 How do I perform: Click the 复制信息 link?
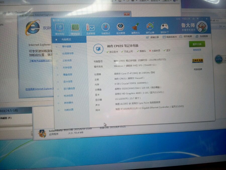coord(197,50)
